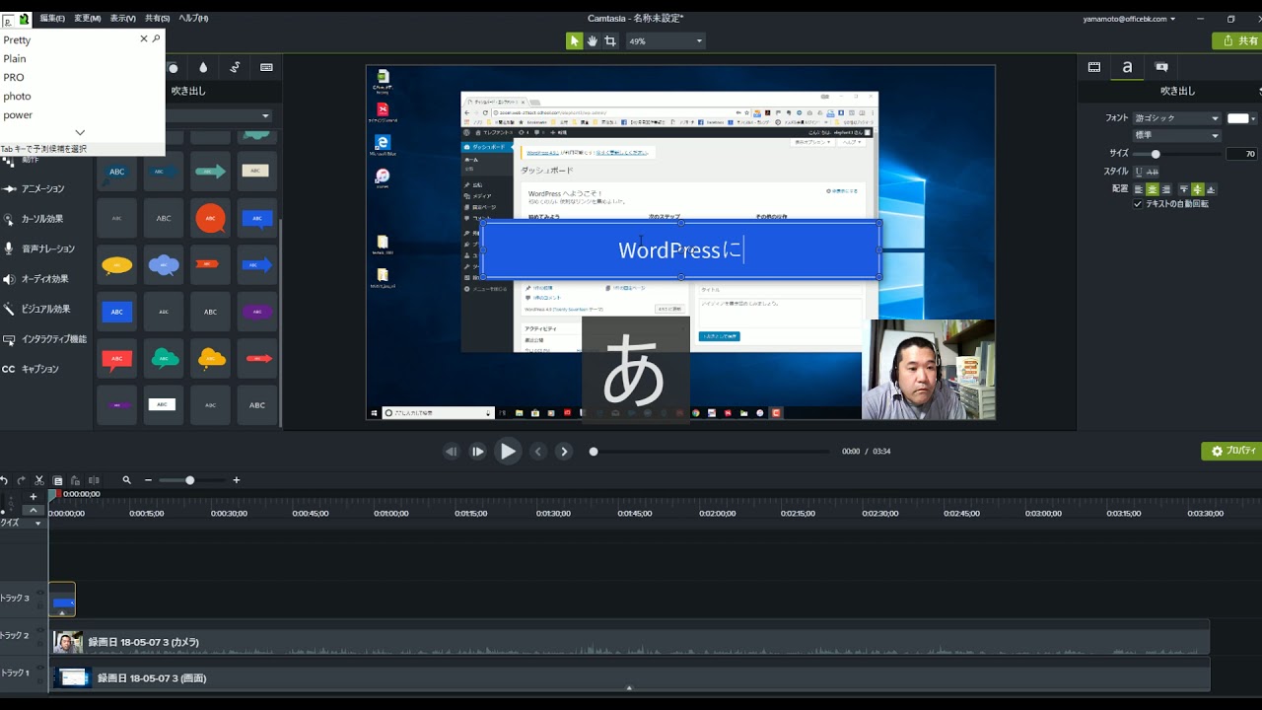Click the copy icon in timeline toolbar
Image resolution: width=1262 pixels, height=710 pixels.
point(58,480)
